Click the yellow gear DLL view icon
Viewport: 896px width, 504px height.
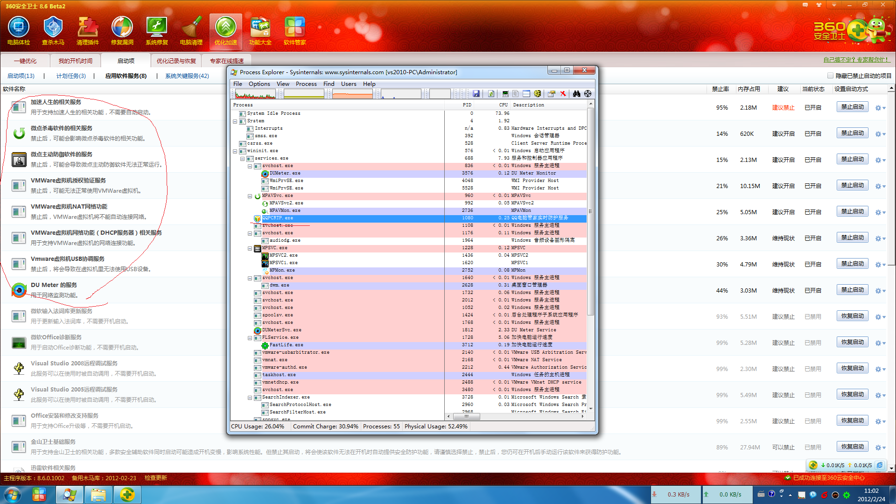tap(538, 94)
